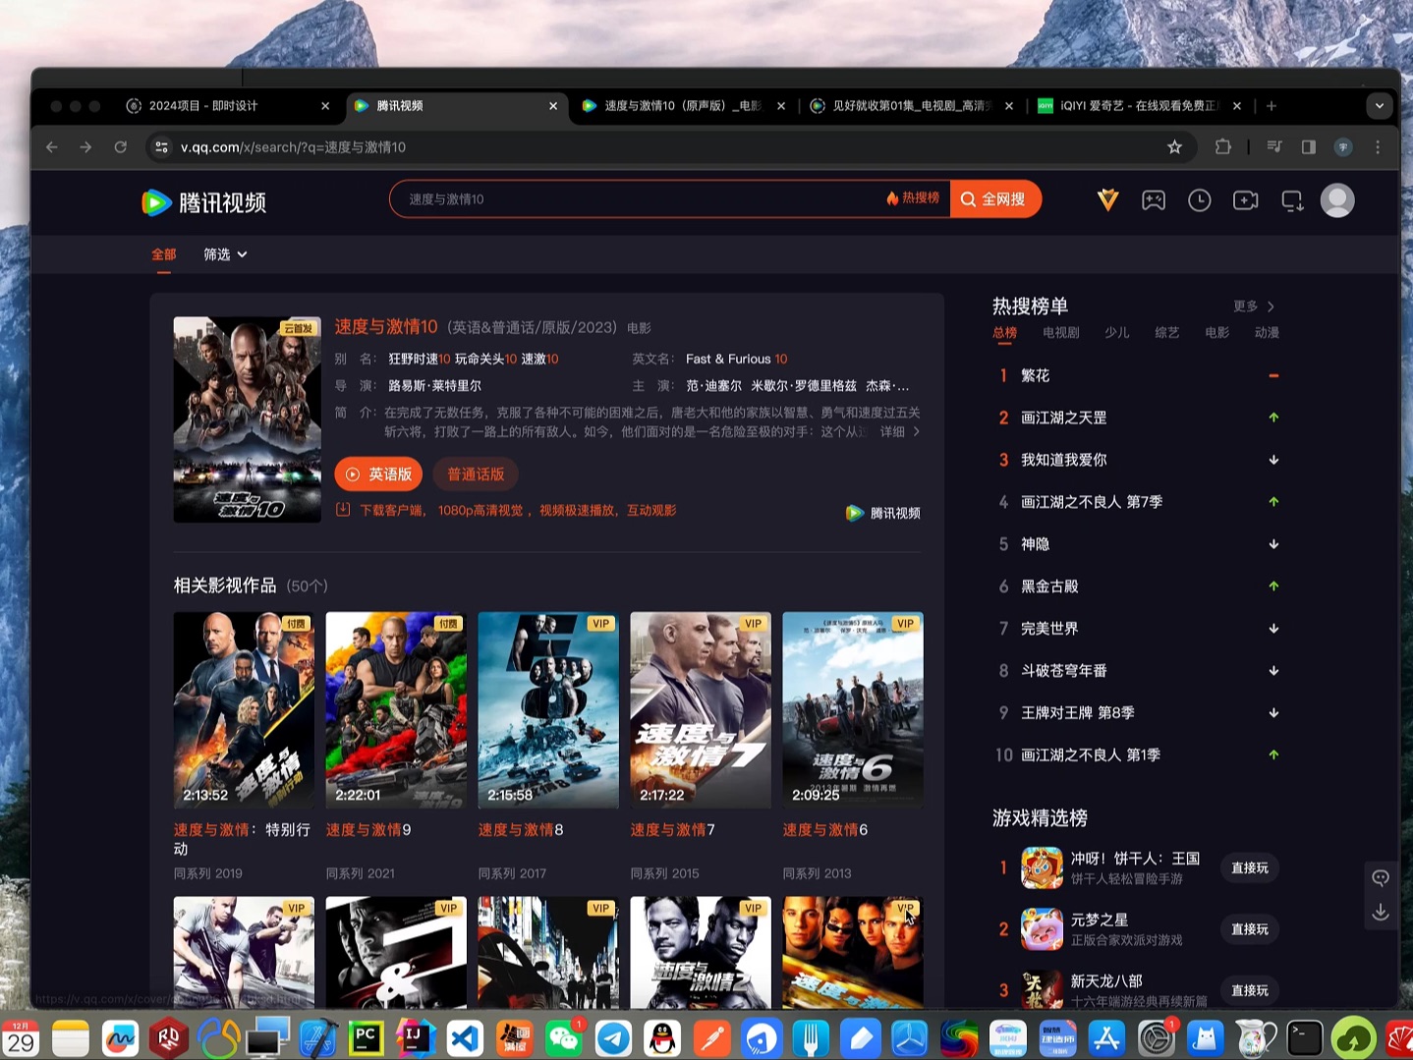The height and width of the screenshot is (1060, 1413).
Task: Expand 详细 to read full synopsis
Action: pyautogui.click(x=899, y=431)
